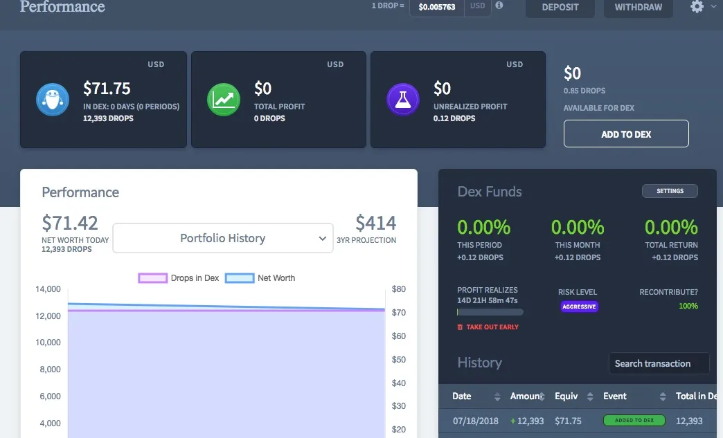Click the info icon beside USD rate

[x=499, y=6]
